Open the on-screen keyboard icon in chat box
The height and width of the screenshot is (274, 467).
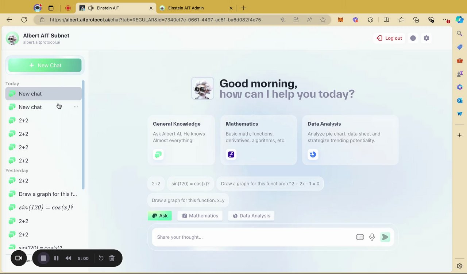point(360,237)
